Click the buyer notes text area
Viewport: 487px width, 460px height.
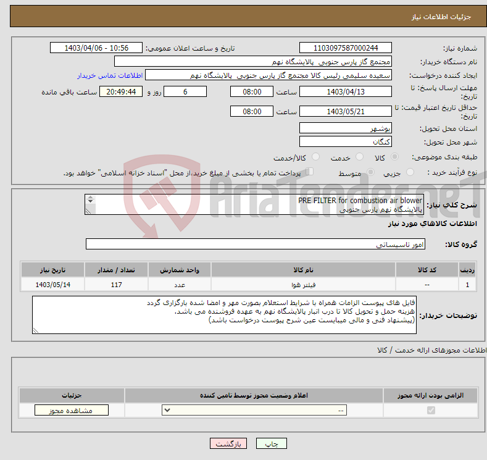[224, 315]
